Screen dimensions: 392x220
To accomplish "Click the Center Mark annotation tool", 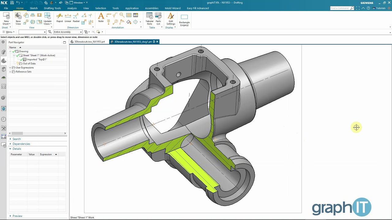I will pyautogui.click(x=135, y=22).
